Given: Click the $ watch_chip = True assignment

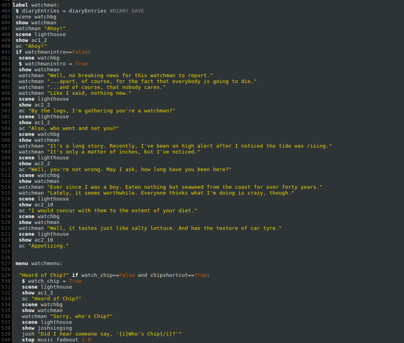Looking at the screenshot, I should [52, 281].
